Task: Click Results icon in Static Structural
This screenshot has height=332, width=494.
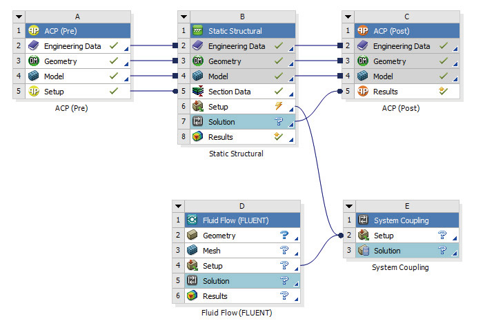Action: coord(198,136)
